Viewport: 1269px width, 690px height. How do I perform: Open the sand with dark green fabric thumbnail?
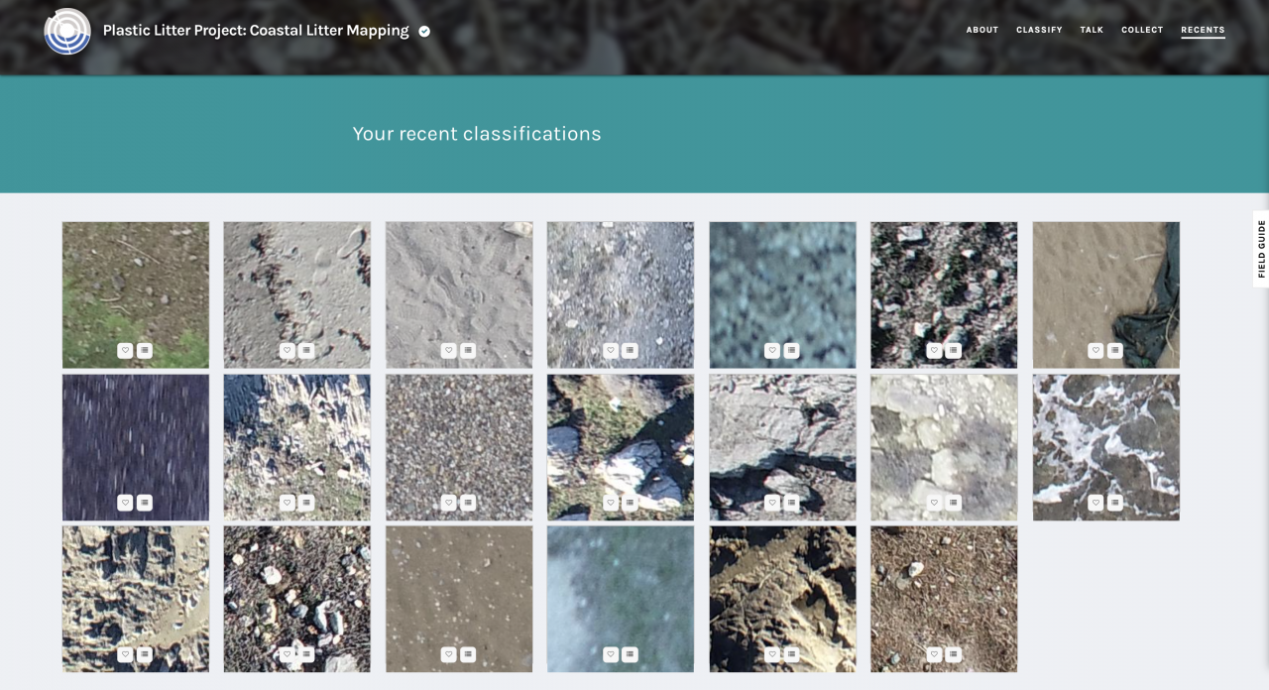[x=1106, y=295]
